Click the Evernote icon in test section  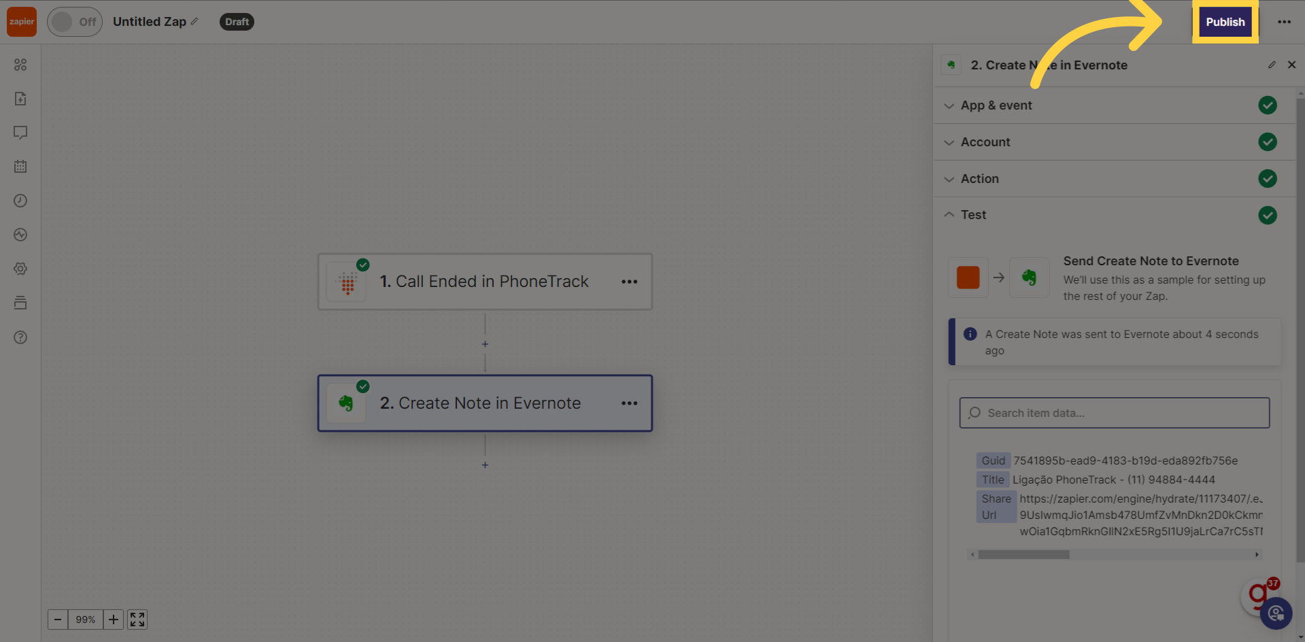tap(1029, 277)
